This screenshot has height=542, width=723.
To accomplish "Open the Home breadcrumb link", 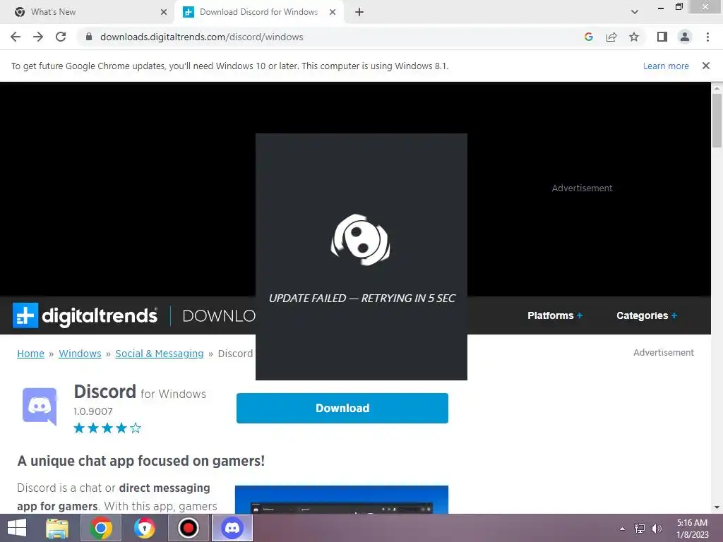I will (30, 354).
